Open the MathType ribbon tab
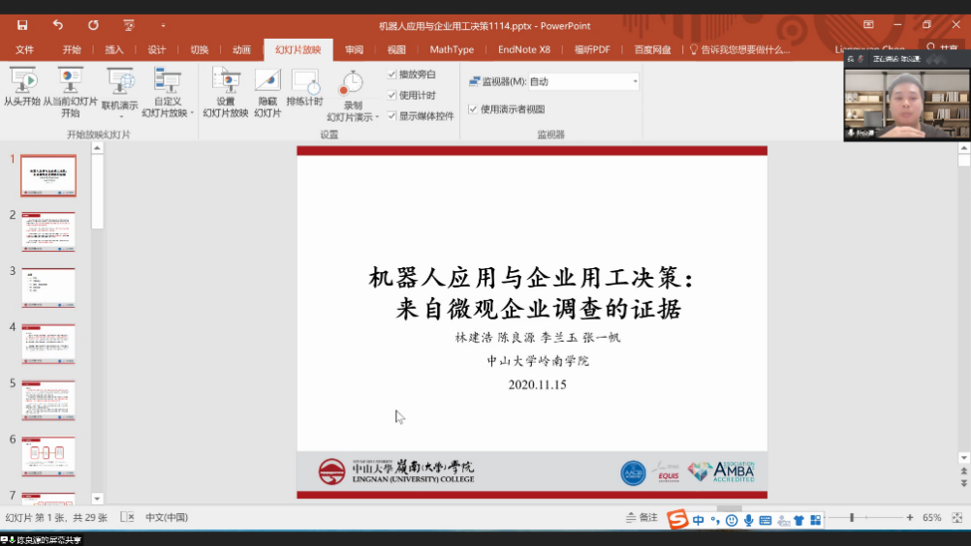 [x=452, y=49]
